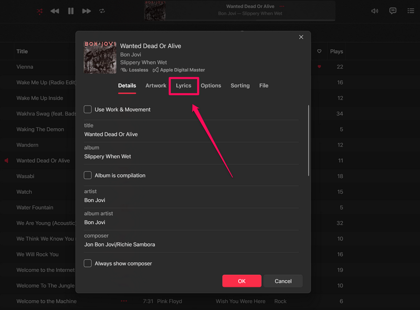
Task: Click Slippery When Wet album cover in dialog
Action: (x=100, y=57)
